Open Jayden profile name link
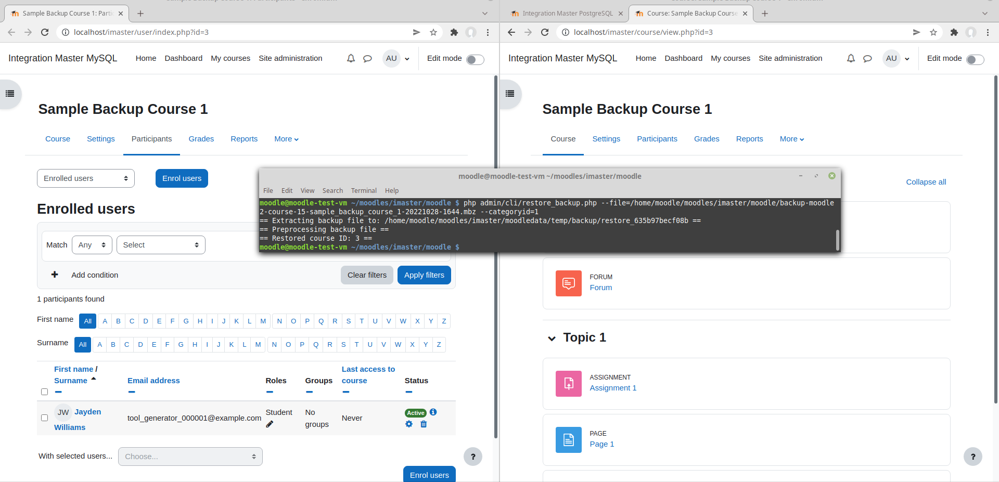999x482 pixels. tap(78, 419)
